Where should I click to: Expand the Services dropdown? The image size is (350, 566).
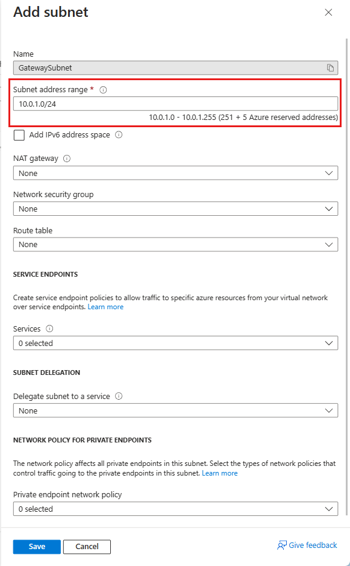(175, 343)
